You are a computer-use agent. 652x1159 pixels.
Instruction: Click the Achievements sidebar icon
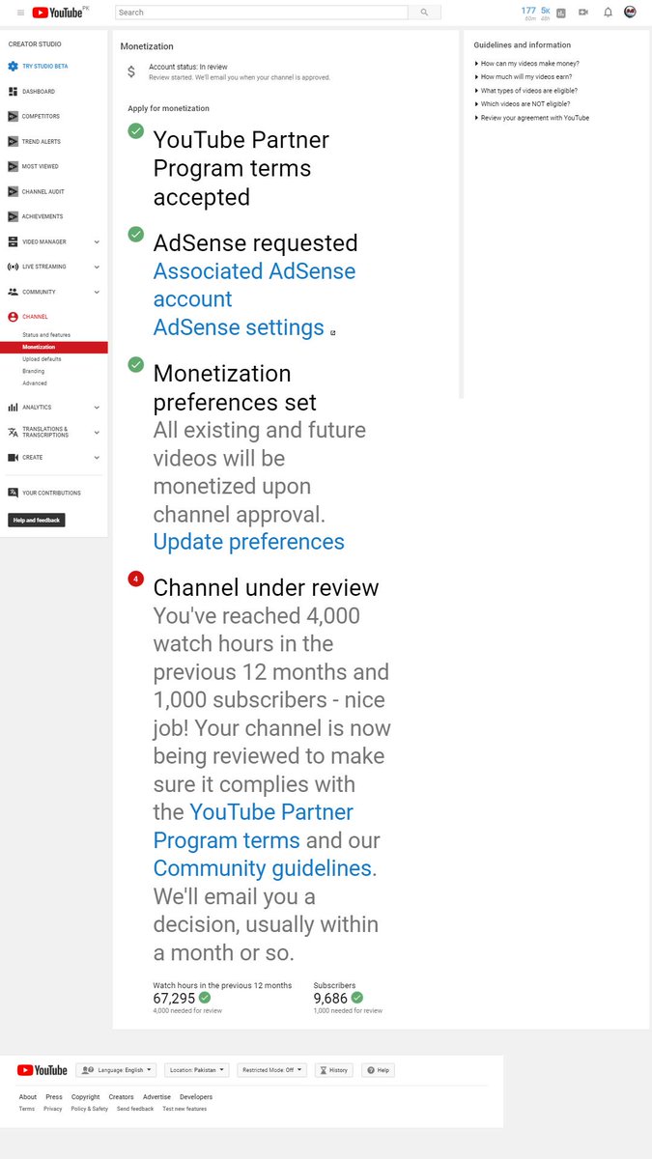13,216
